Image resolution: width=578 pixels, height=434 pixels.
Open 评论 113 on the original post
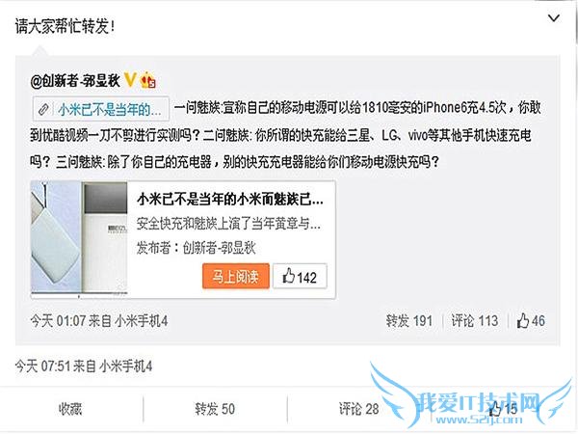475,321
